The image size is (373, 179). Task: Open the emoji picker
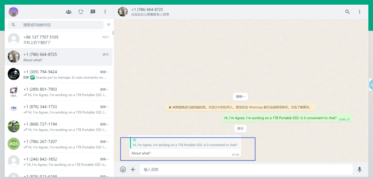[123, 169]
